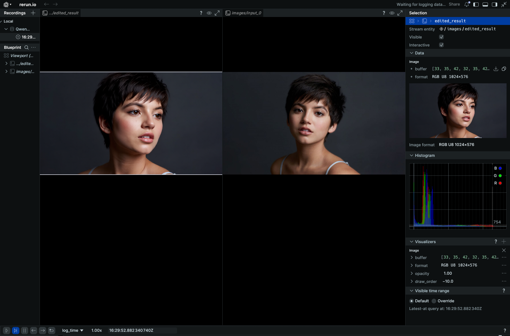Select the edited_result view tab
Viewport: 510px width, 336px height.
pyautogui.click(x=61, y=13)
